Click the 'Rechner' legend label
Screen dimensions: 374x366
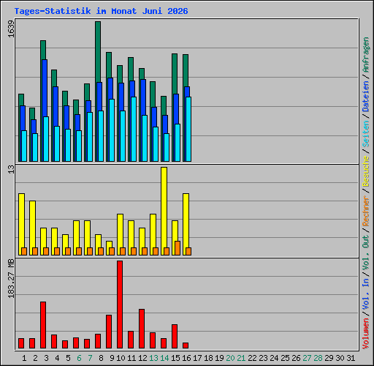click(x=365, y=211)
